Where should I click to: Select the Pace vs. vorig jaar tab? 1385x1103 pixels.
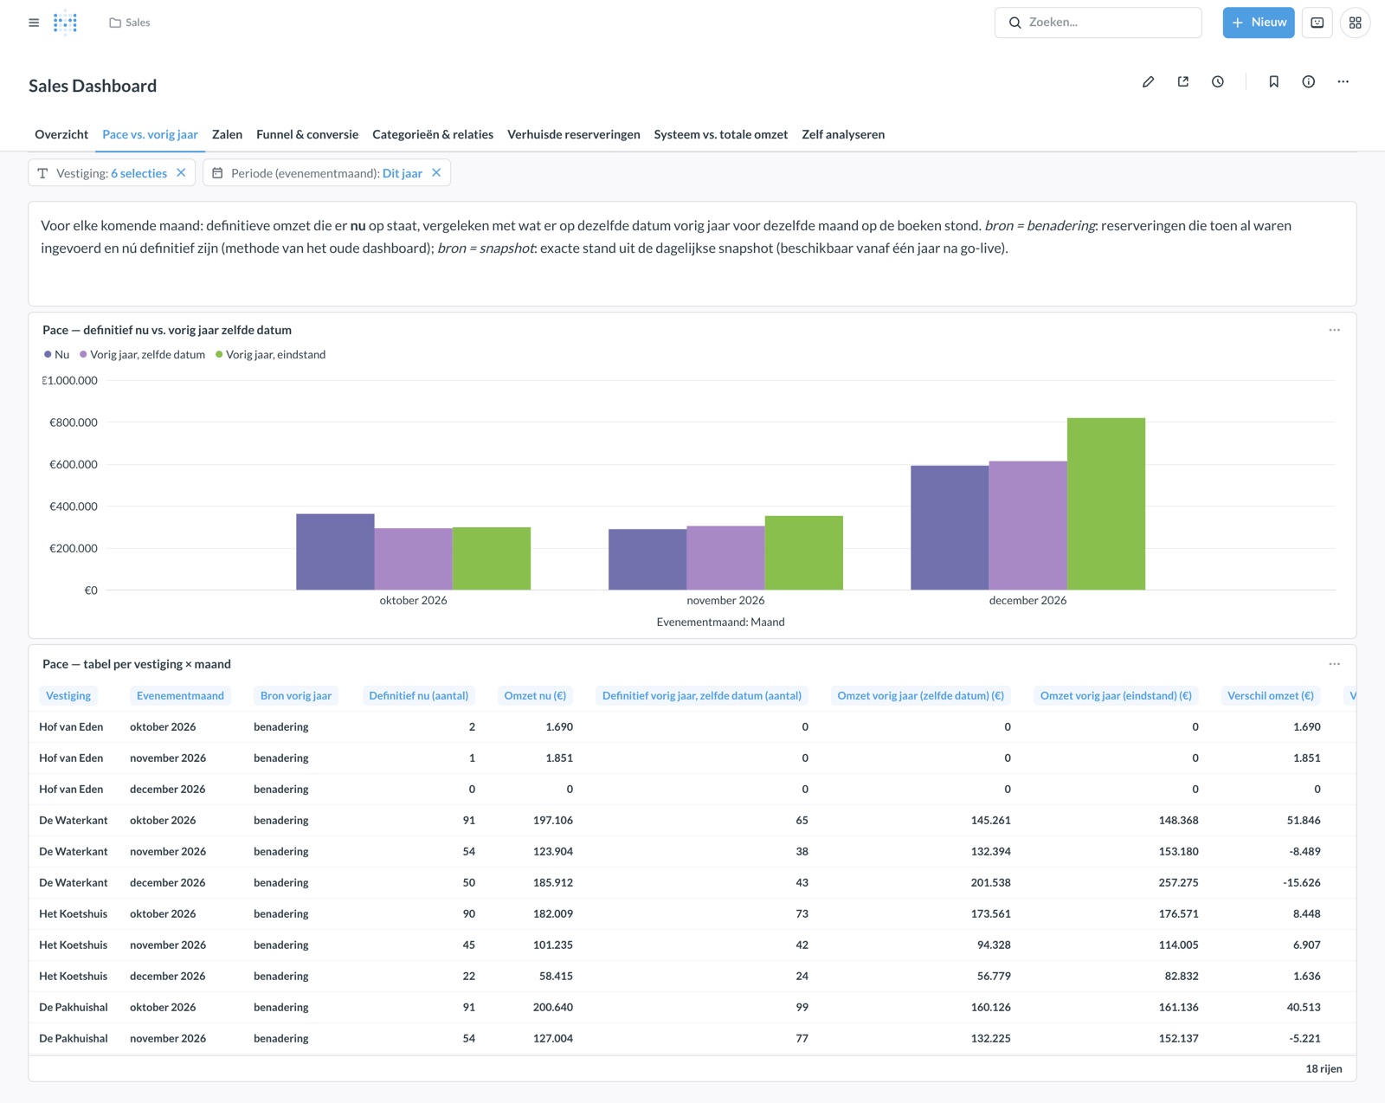coord(150,134)
